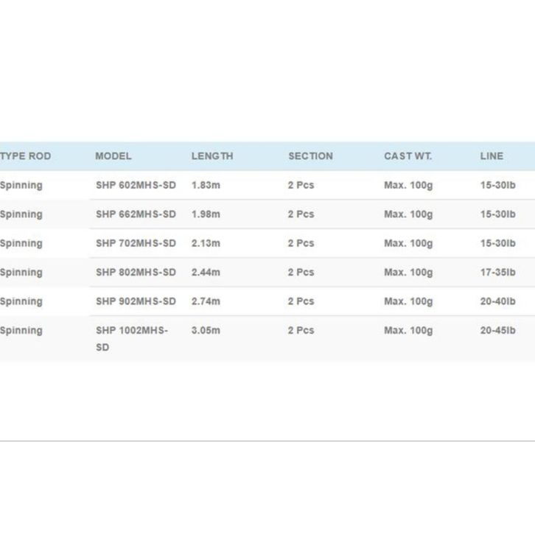Viewport: 535px width, 535px height.
Task: Select the SHP 662MHS-SD model cell
Action: [x=136, y=214]
